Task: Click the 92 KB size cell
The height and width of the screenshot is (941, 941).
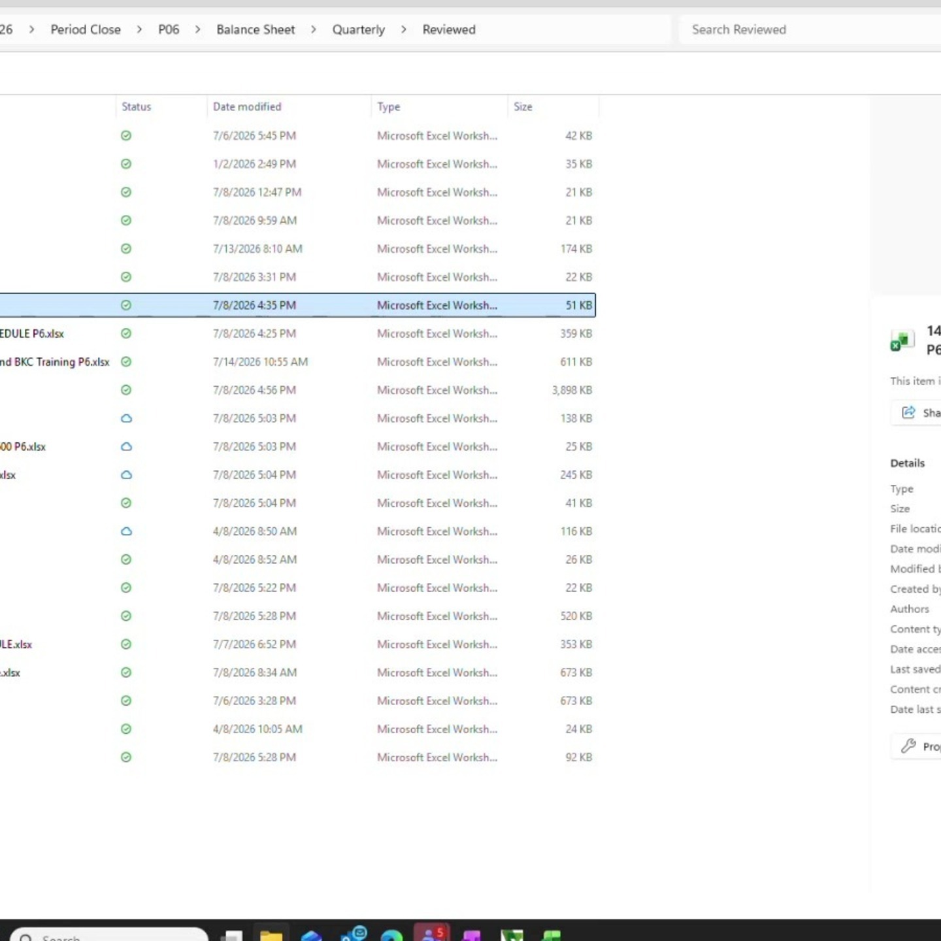Action: pos(579,757)
